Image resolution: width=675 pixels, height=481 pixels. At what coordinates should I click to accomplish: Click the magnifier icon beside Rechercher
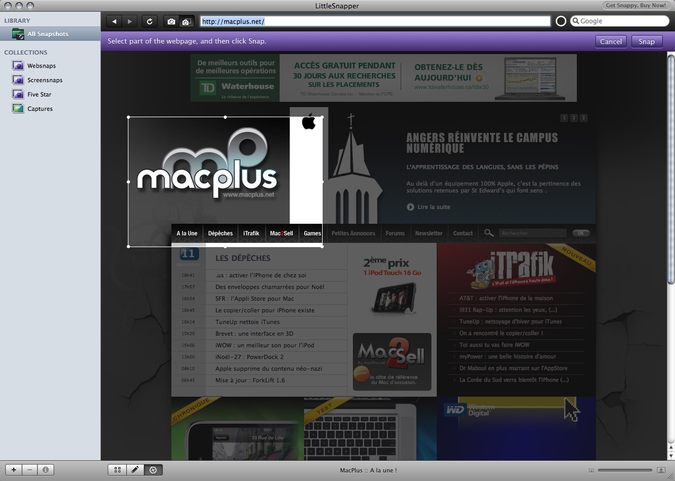point(489,233)
